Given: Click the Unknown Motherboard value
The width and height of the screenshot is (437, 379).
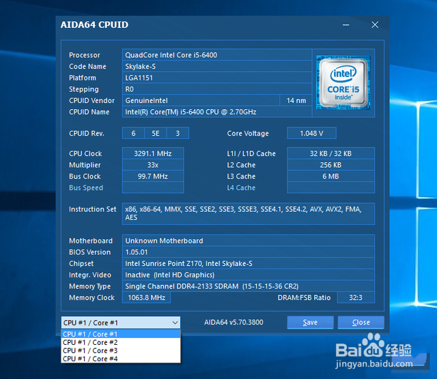Looking at the screenshot, I should pos(249,241).
